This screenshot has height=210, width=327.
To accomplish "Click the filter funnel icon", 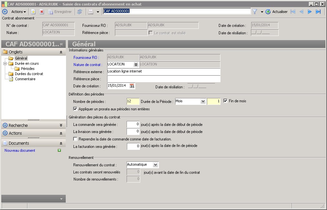I will [255, 12].
